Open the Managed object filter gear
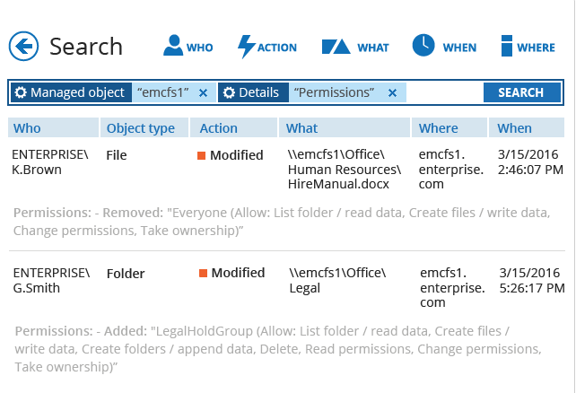 [22, 92]
